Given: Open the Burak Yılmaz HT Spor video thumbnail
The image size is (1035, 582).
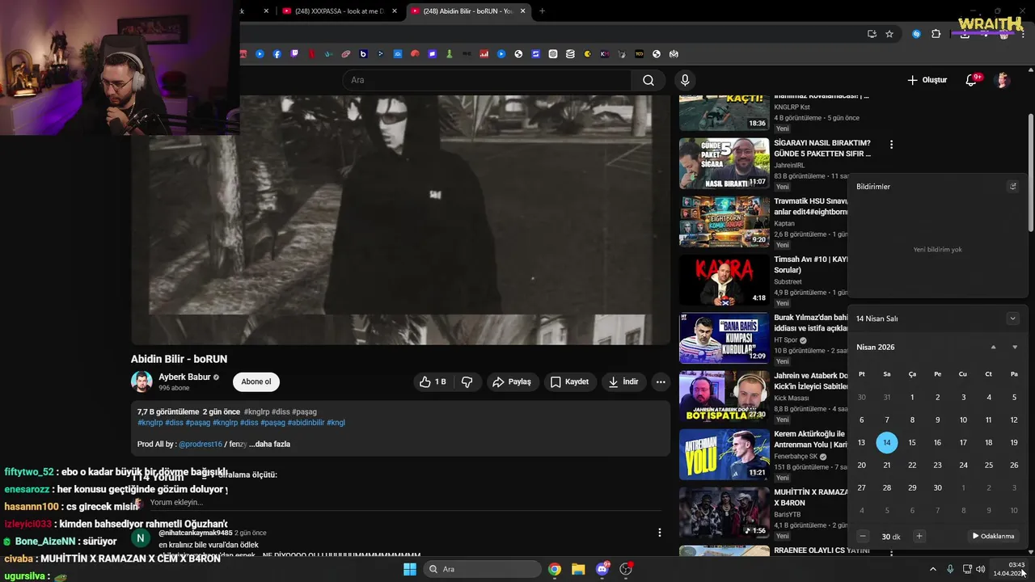Looking at the screenshot, I should [724, 338].
